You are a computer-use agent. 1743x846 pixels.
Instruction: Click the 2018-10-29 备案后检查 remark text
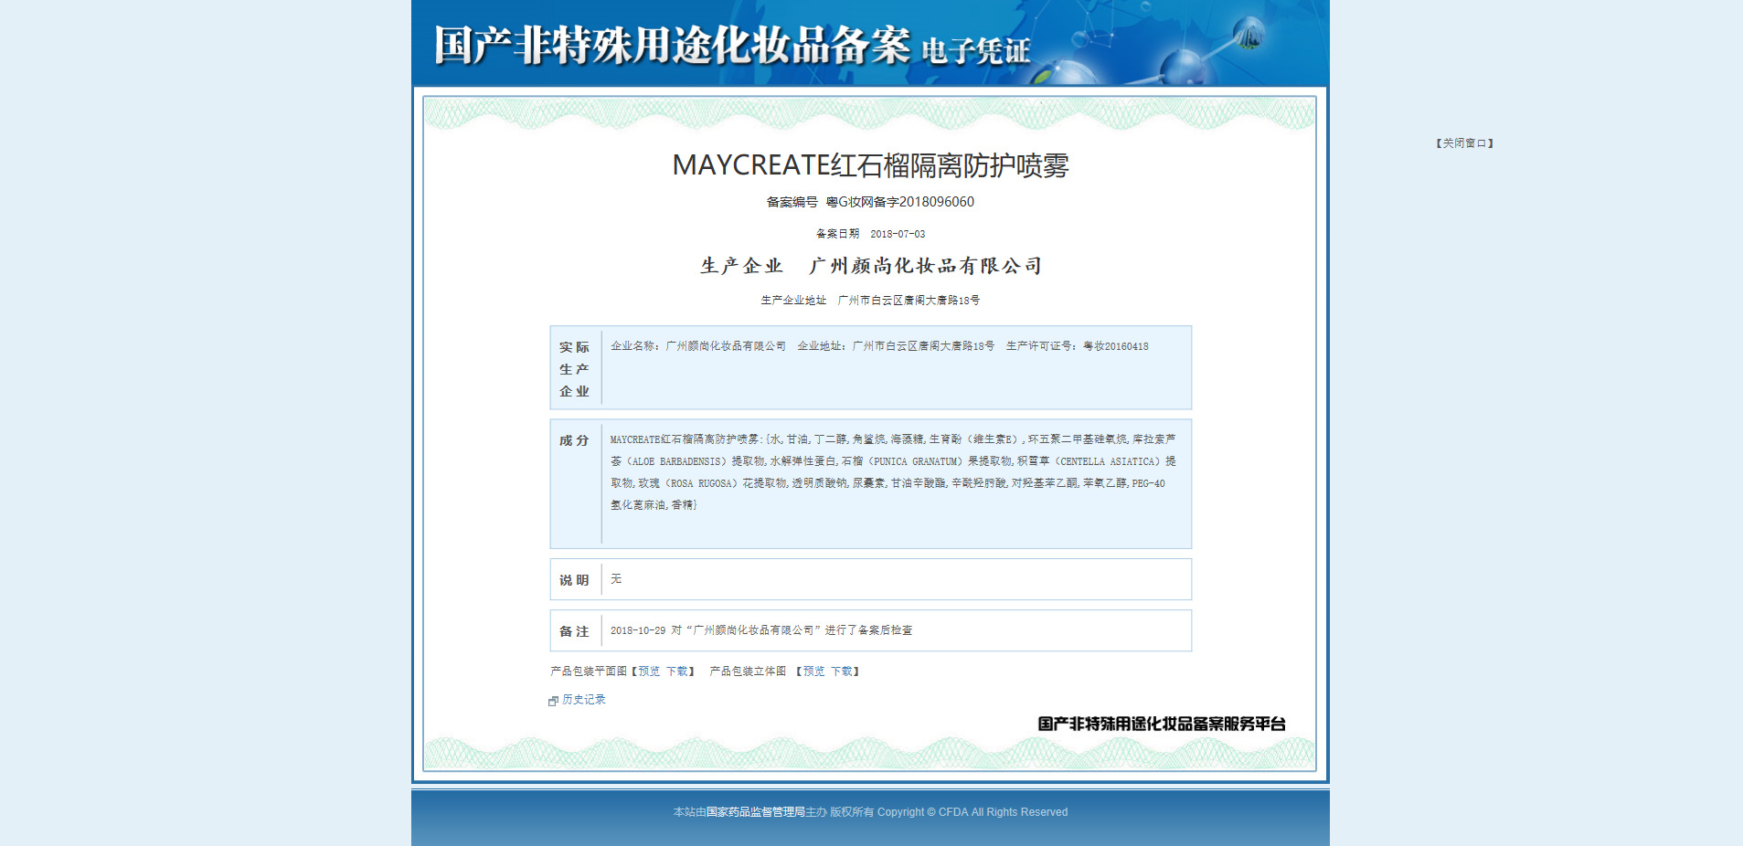[x=761, y=630]
